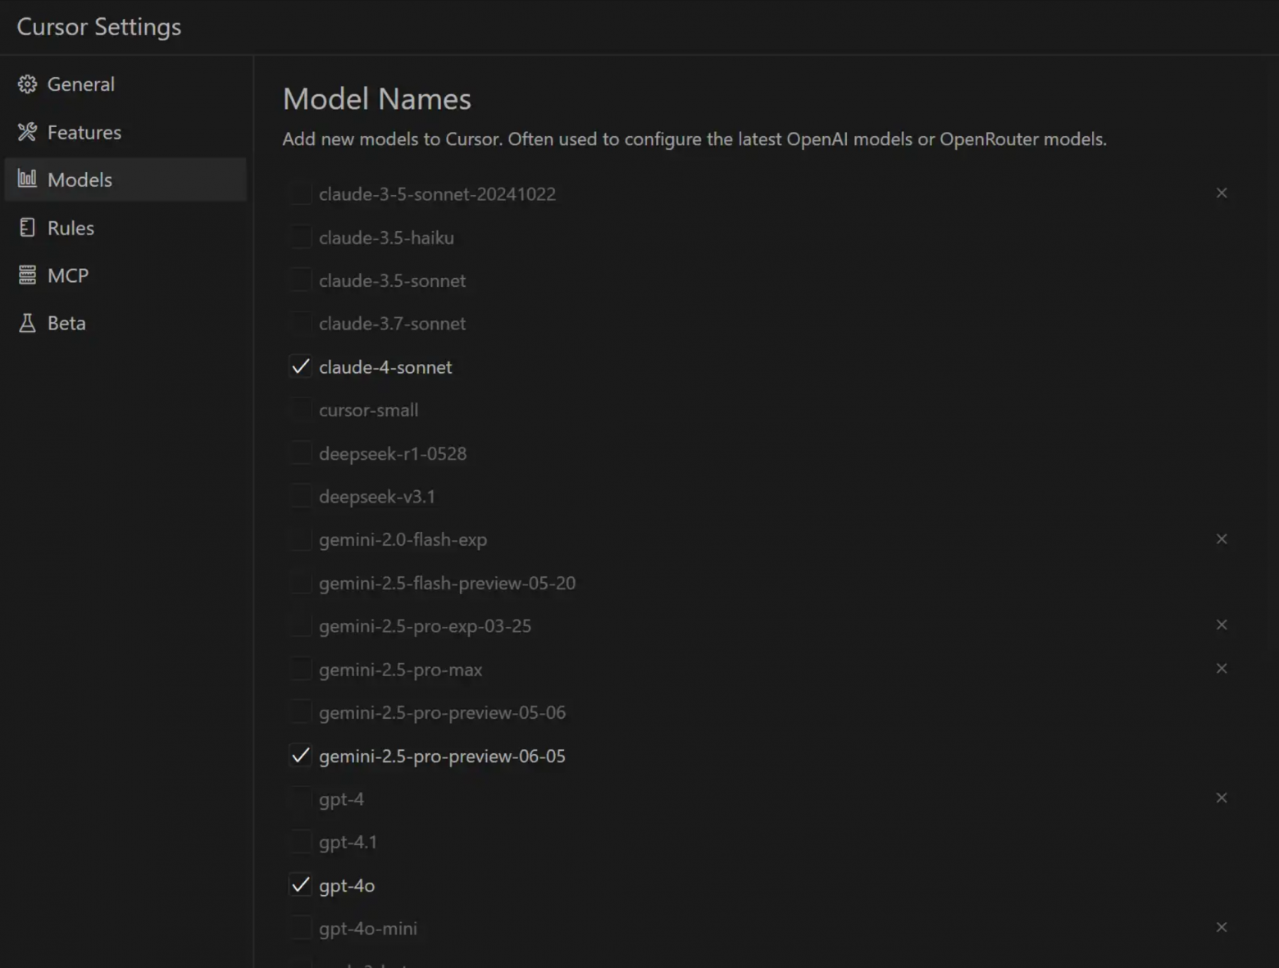Click the Rules book icon
Image resolution: width=1279 pixels, height=968 pixels.
tap(27, 228)
